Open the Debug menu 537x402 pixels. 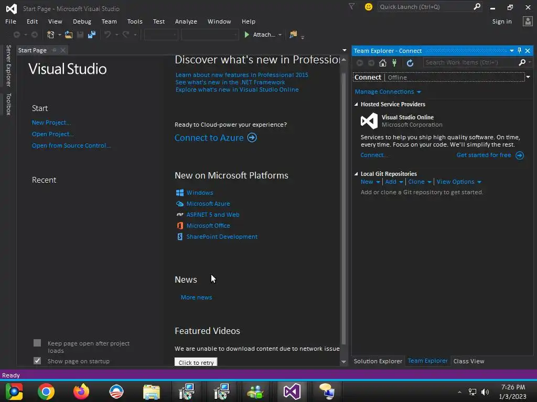pos(82,21)
